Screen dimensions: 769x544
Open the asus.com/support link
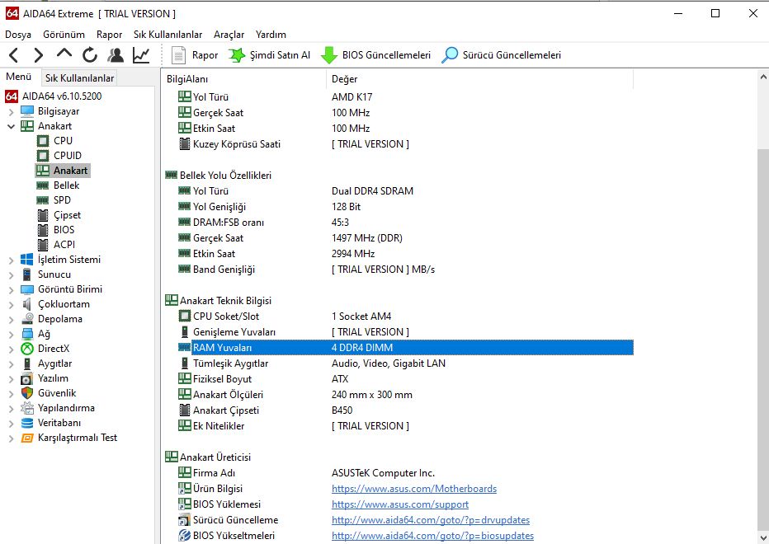pyautogui.click(x=399, y=504)
